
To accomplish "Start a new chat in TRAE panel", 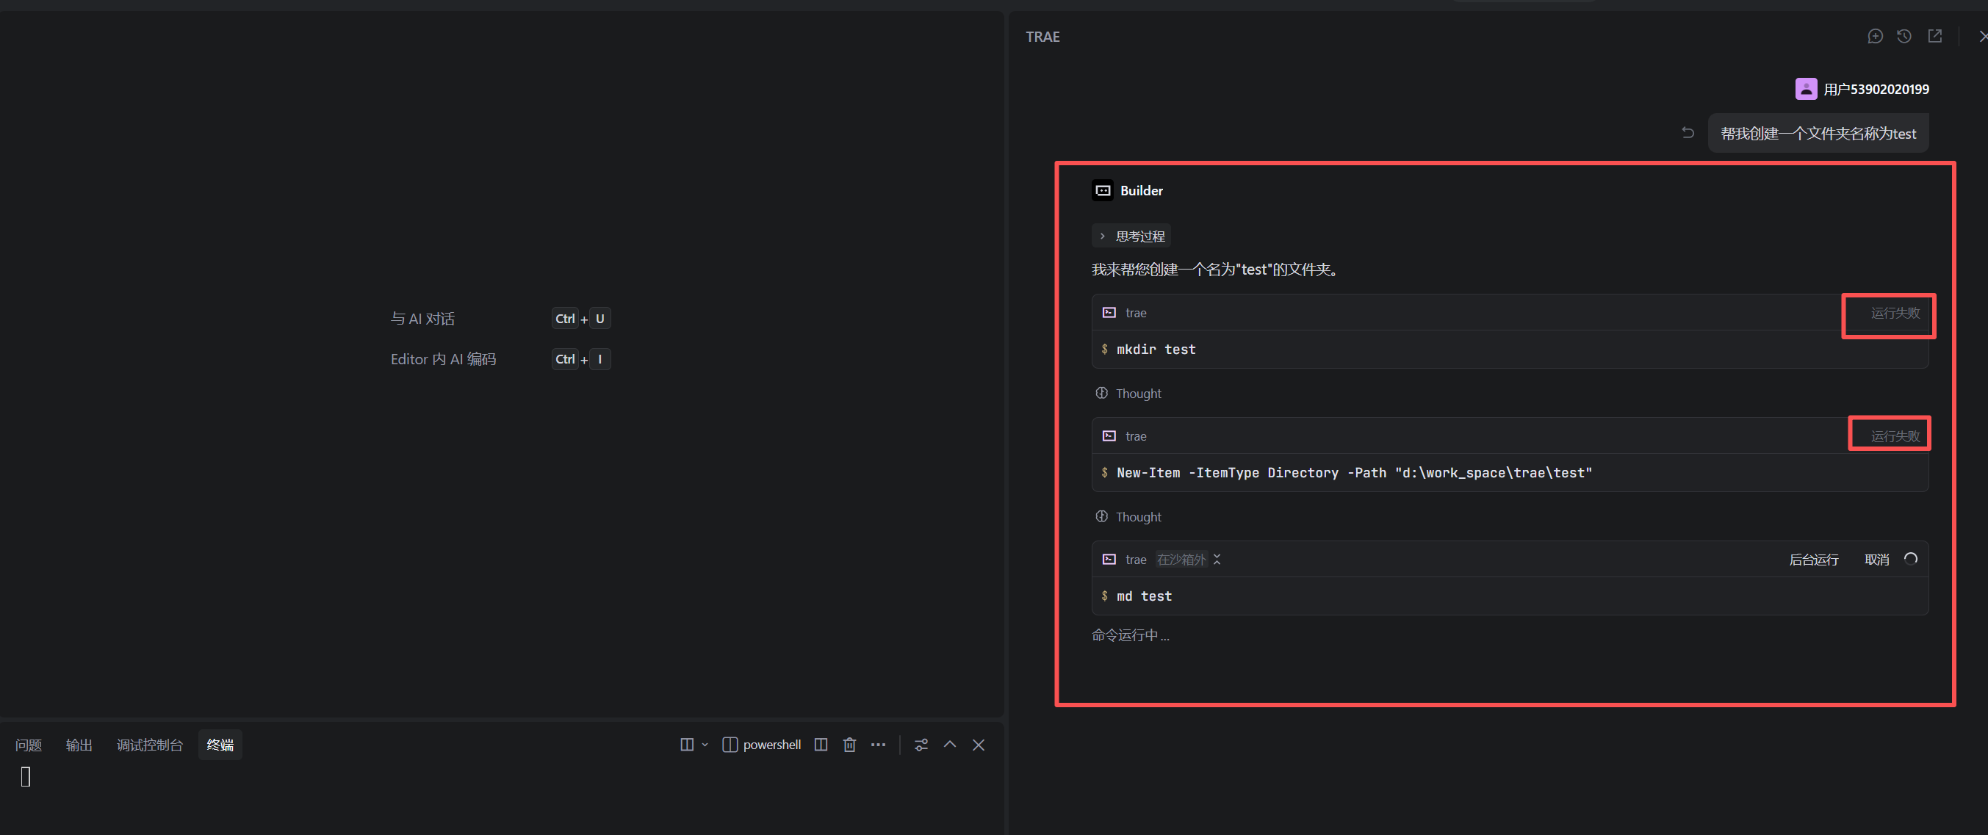I will (x=1875, y=36).
